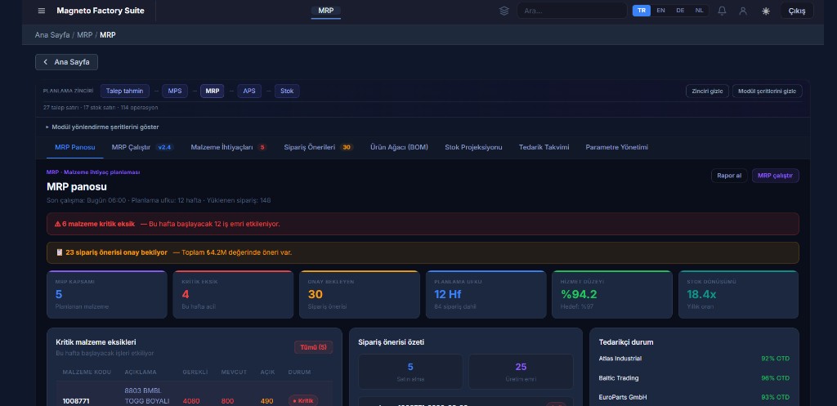Switch to Stok Projeksiyonu tab
The image size is (837, 406).
[473, 147]
